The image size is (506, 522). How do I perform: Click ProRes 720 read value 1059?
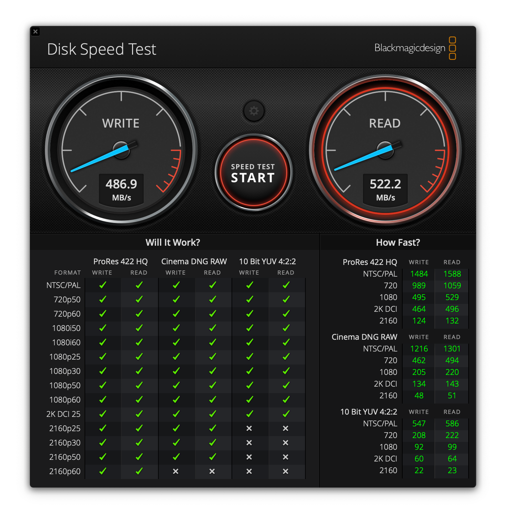click(x=452, y=285)
